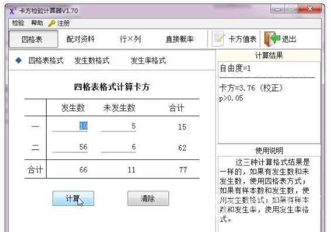Click the 合计 row label
The width and height of the screenshot is (331, 232).
tap(35, 170)
